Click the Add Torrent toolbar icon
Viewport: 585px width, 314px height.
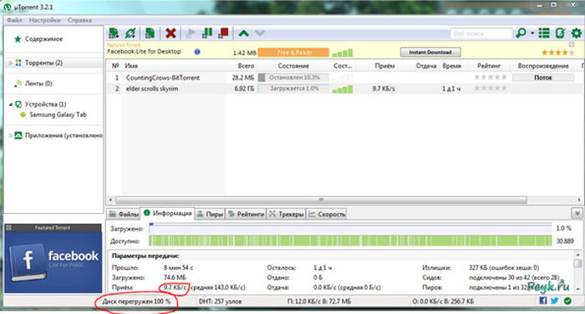coord(114,33)
